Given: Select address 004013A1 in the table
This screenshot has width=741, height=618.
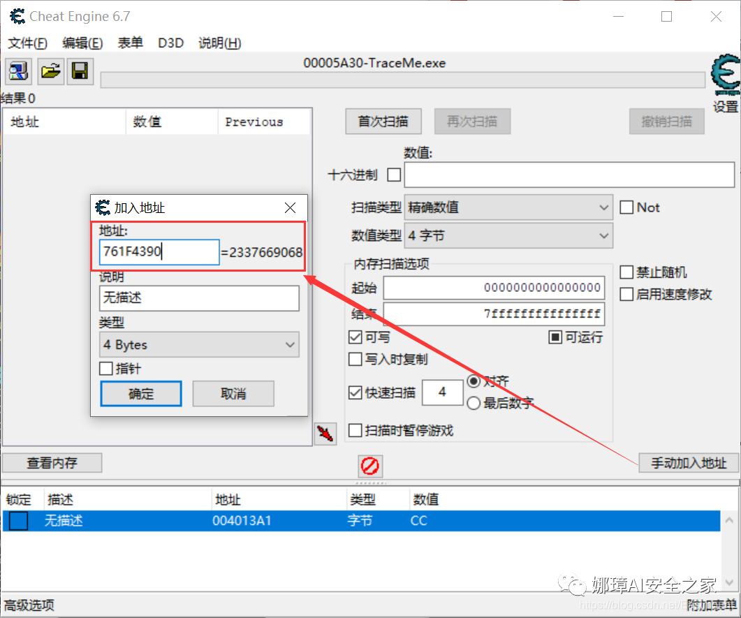Looking at the screenshot, I should [242, 521].
